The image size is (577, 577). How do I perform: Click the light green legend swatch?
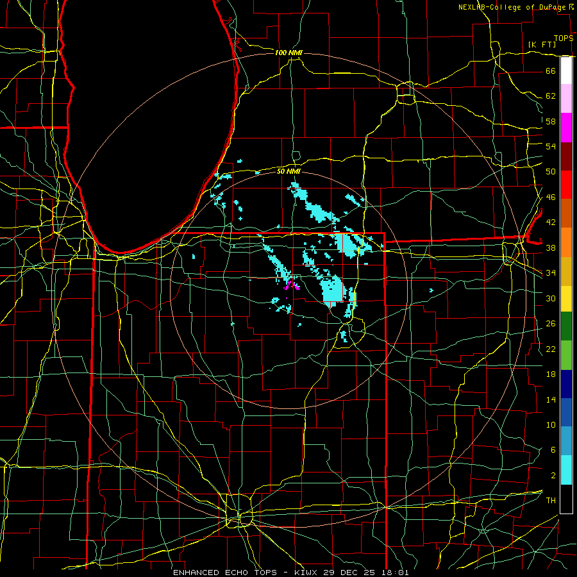tap(566, 355)
